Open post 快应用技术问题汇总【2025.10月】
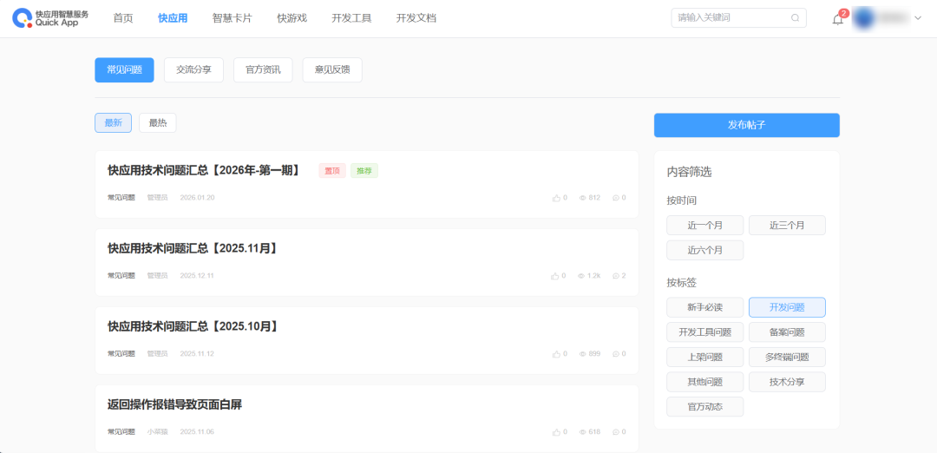Screen dimensions: 937x453 click(x=193, y=326)
